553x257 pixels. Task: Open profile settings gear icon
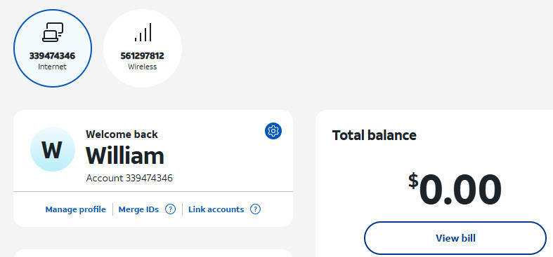pos(273,131)
